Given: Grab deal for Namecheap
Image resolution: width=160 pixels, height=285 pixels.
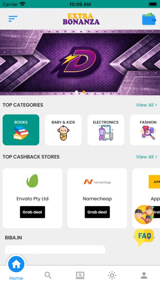Looking at the screenshot, I should point(97,212).
